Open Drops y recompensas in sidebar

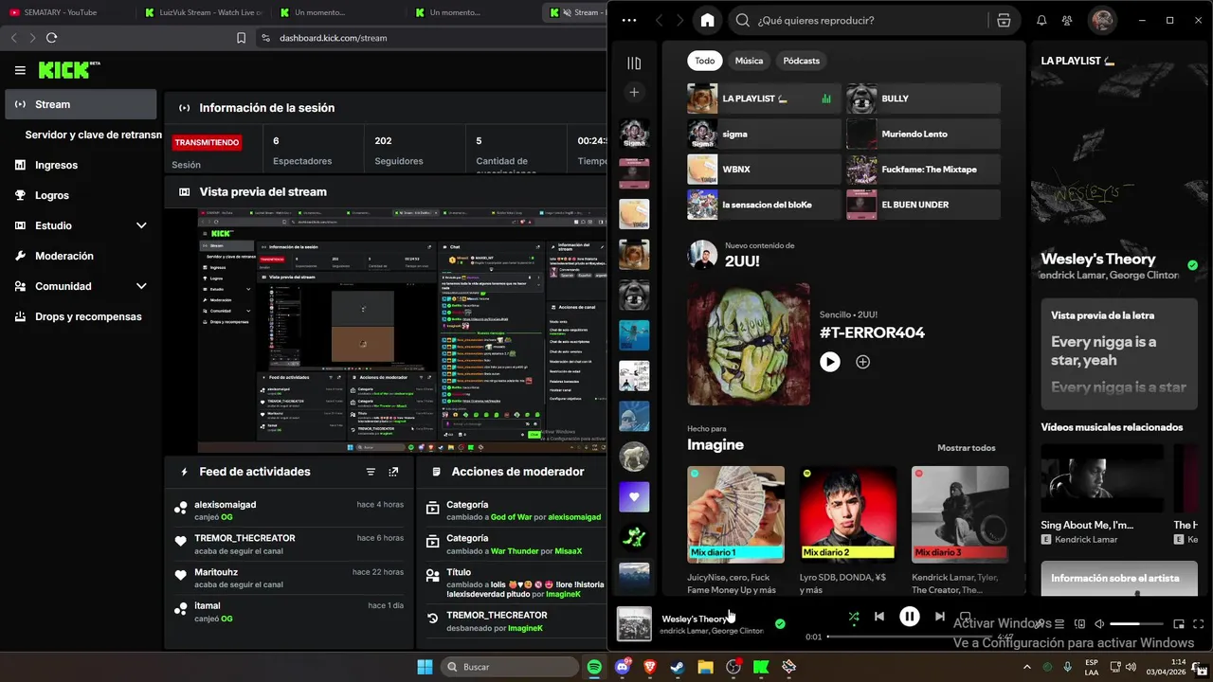pos(81,316)
